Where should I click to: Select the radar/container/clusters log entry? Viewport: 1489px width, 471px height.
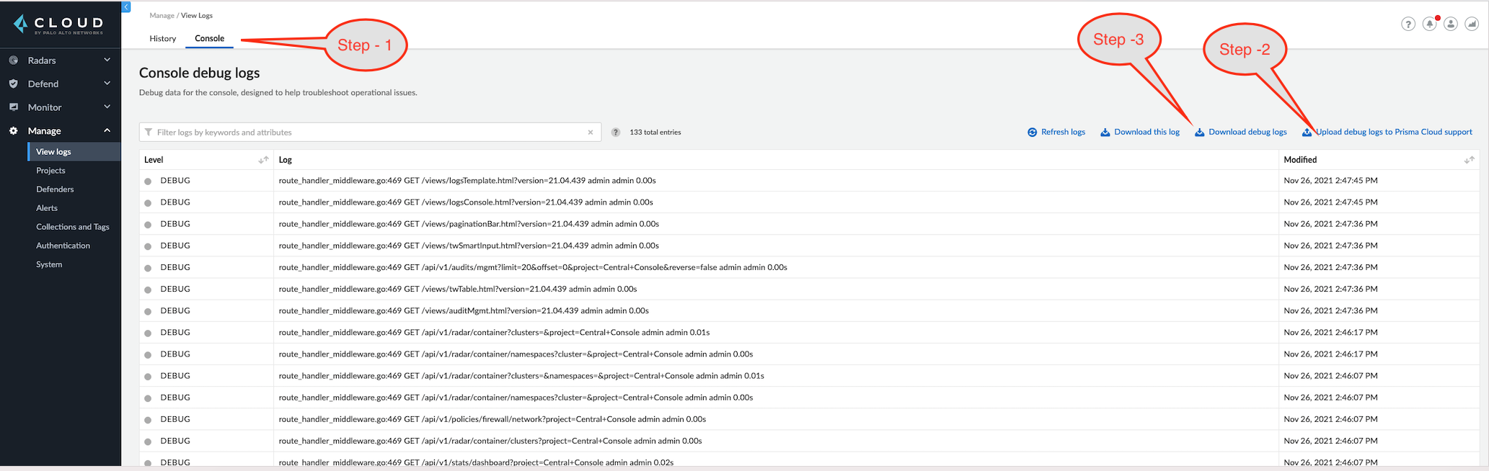[809, 441]
